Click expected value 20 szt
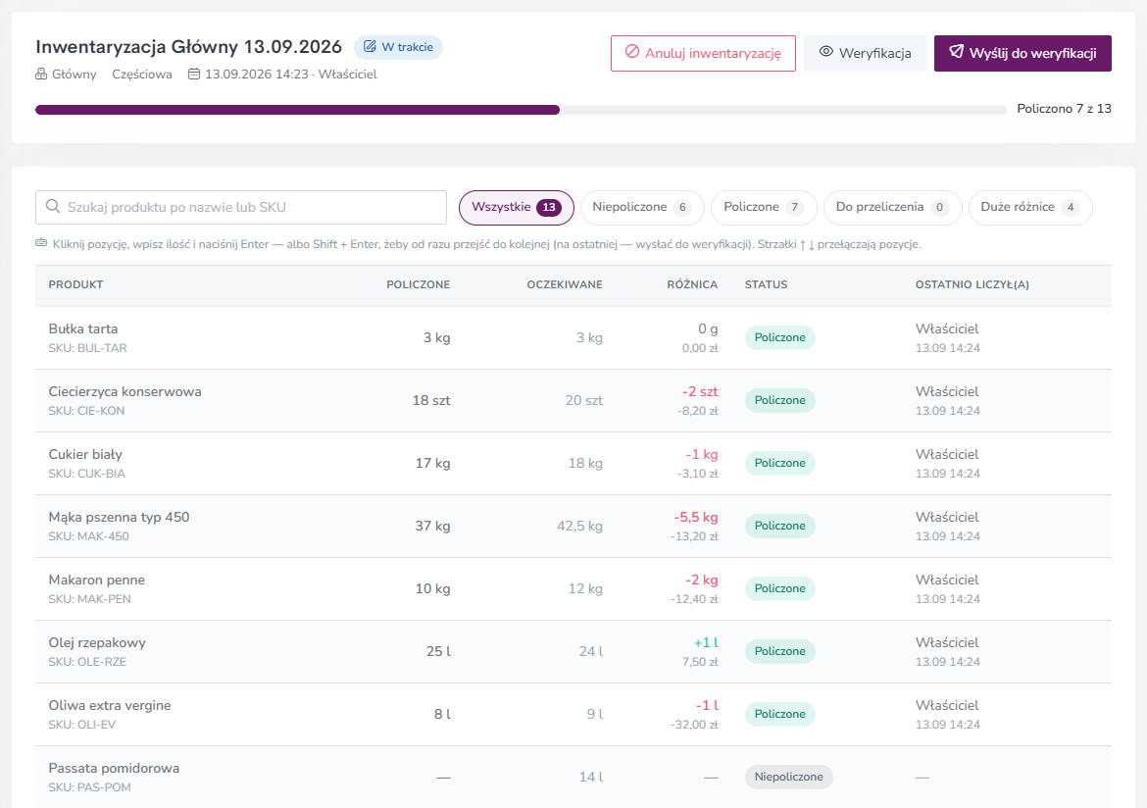The width and height of the screenshot is (1147, 808). tap(583, 400)
